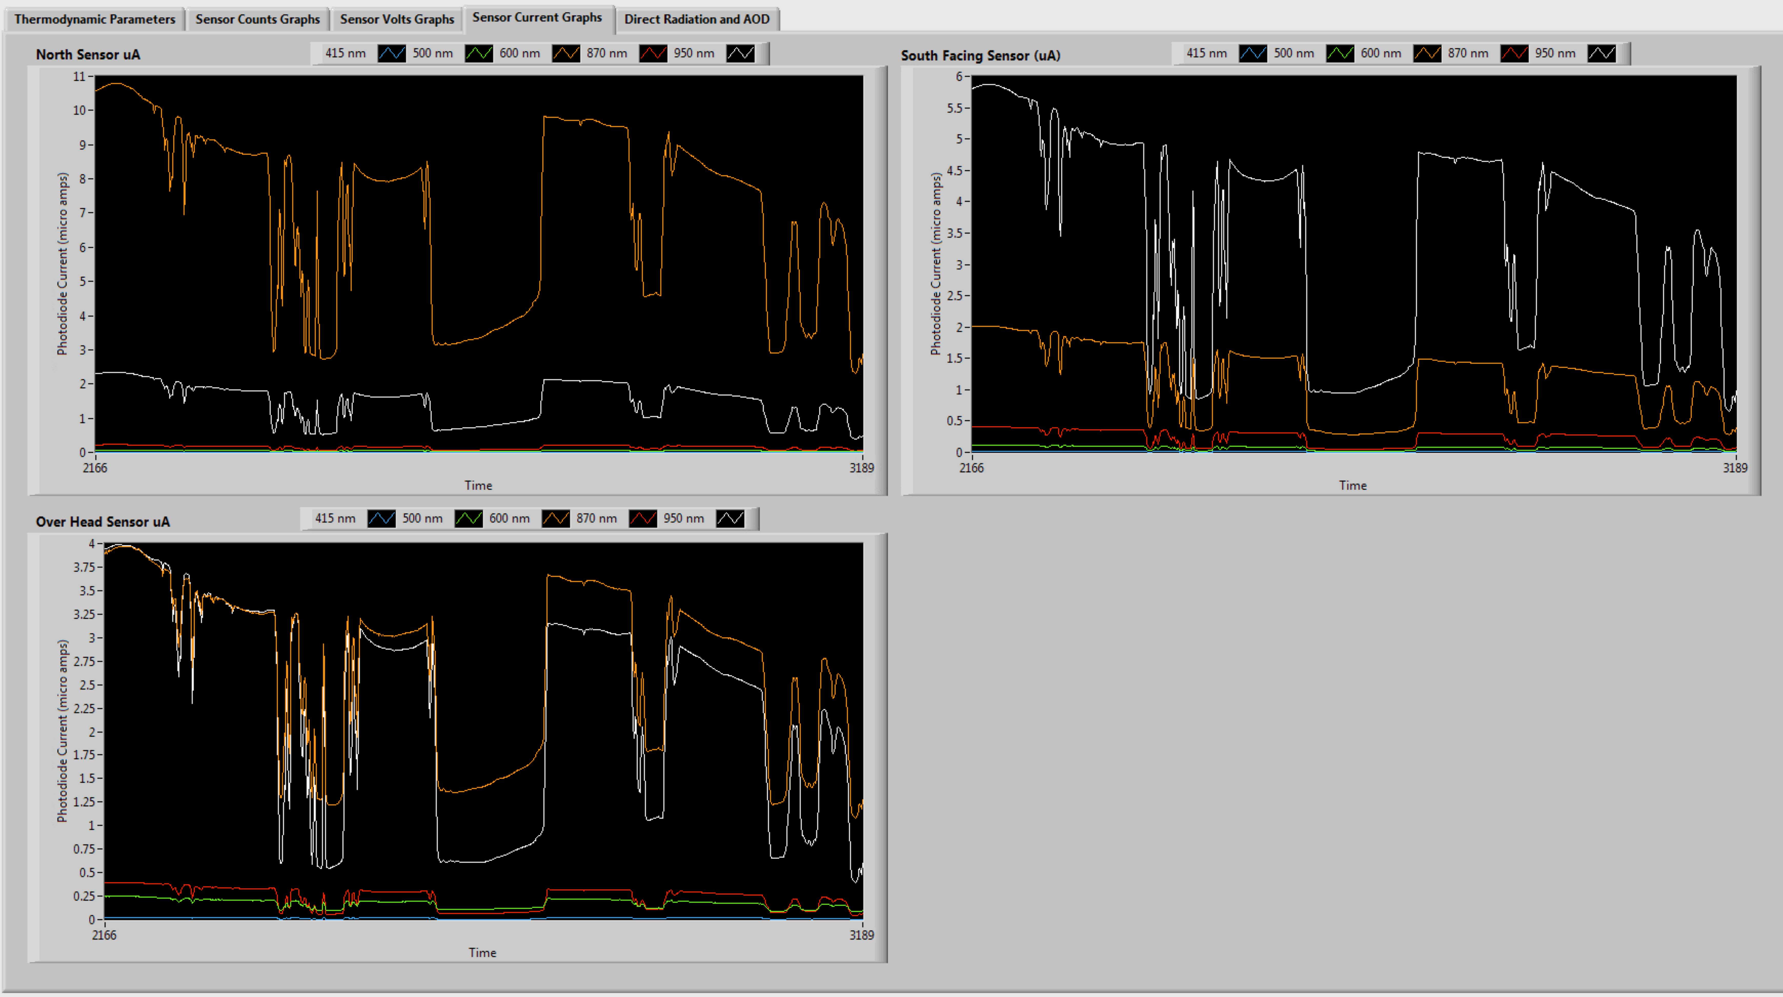1783x997 pixels.
Task: Click the white 950 nm plot icon in North Sensor legend
Action: (740, 53)
